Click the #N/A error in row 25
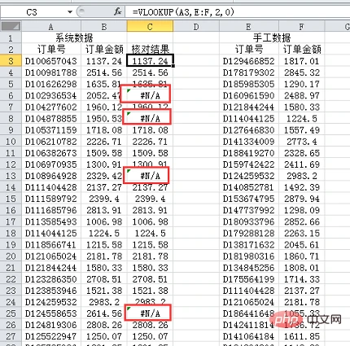This screenshot has width=350, height=346. (x=150, y=313)
